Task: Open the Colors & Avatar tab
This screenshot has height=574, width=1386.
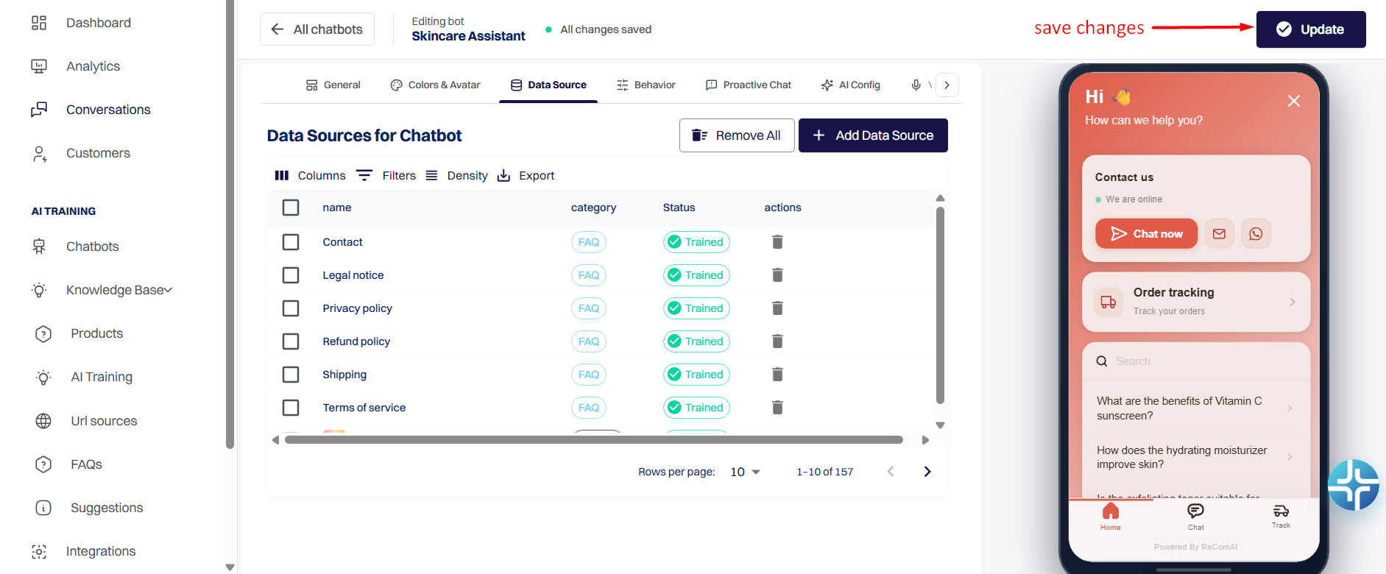Action: [x=436, y=85]
